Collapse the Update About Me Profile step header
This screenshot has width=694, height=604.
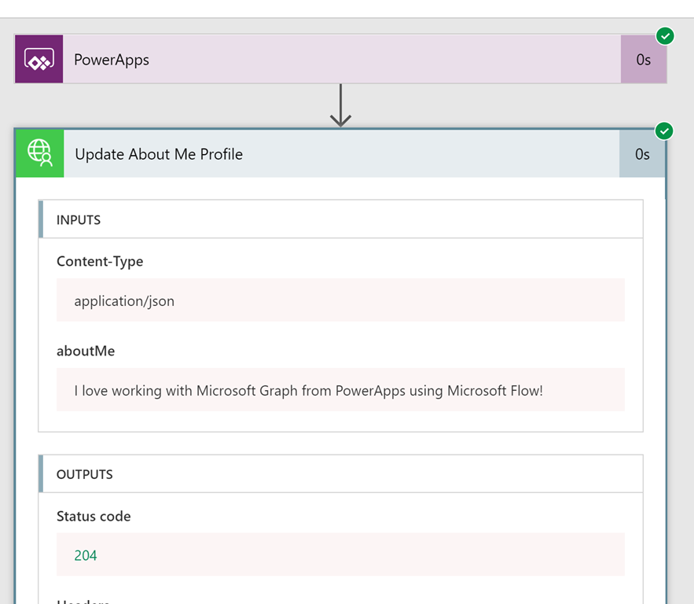coord(341,153)
